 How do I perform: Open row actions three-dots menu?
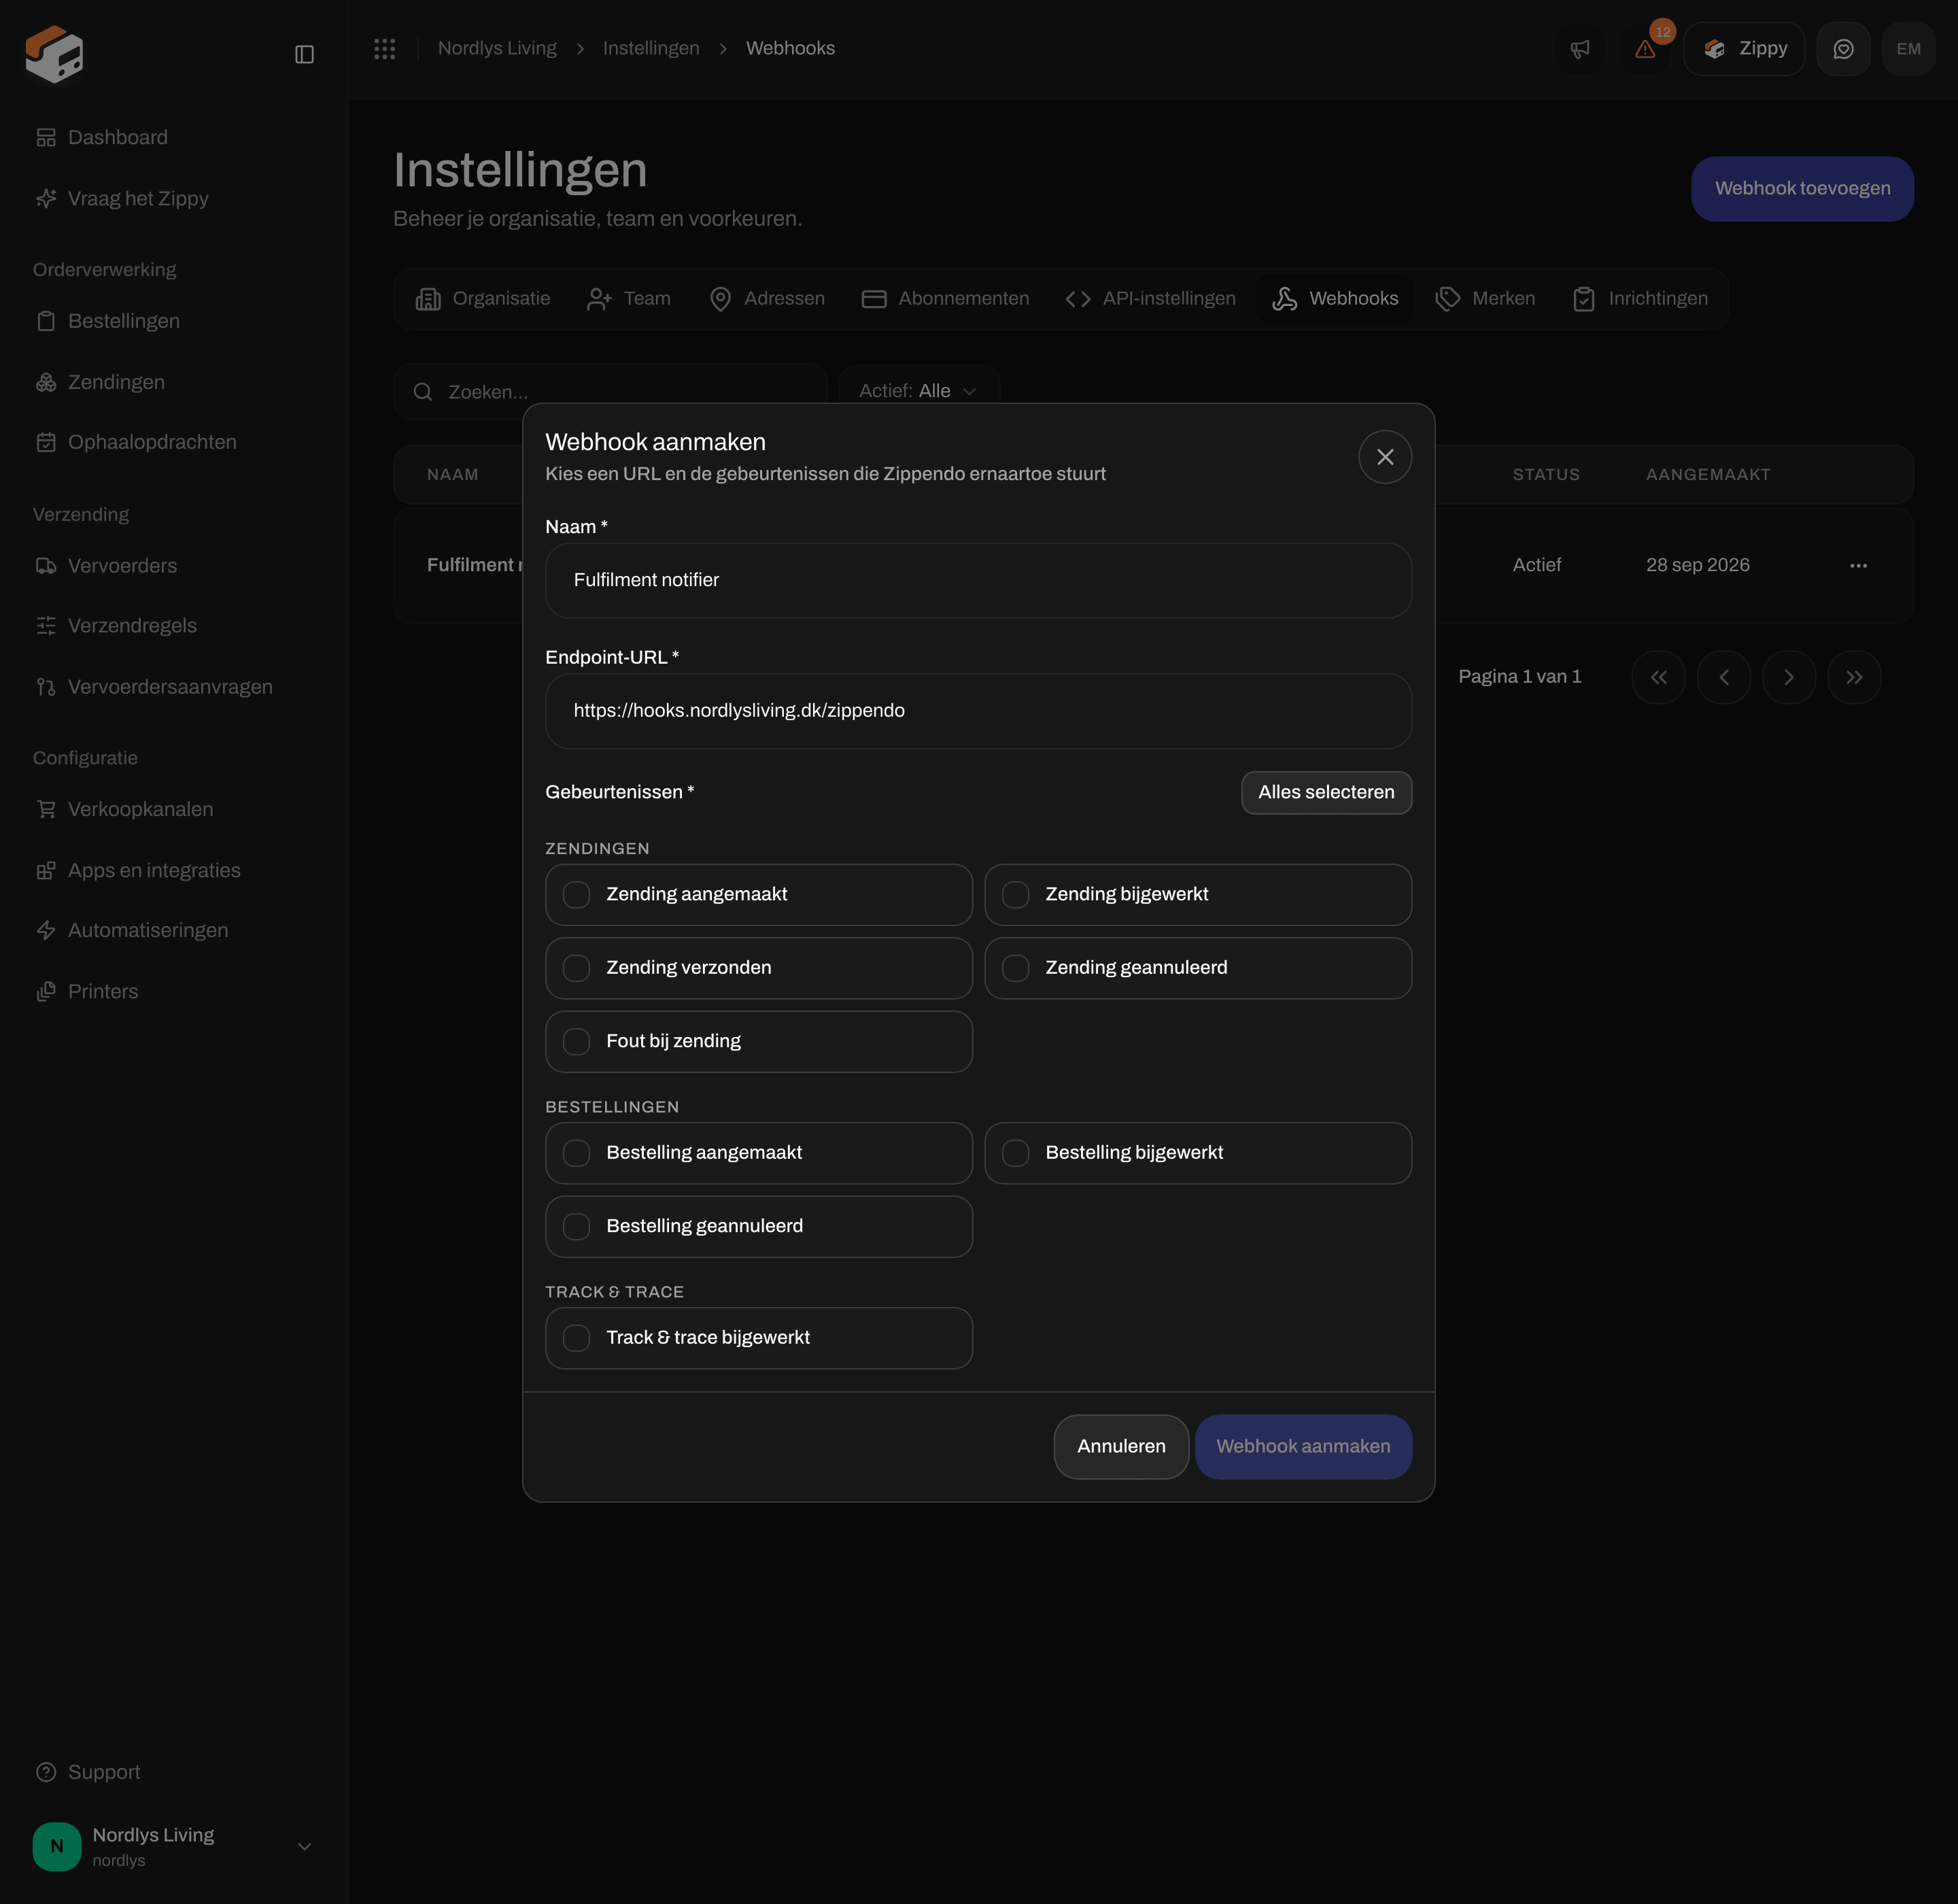click(x=1858, y=566)
